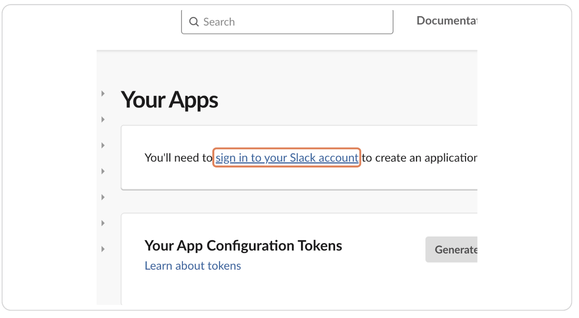Click the Your App Configuration Tokens heading
579x318 pixels.
pyautogui.click(x=243, y=245)
